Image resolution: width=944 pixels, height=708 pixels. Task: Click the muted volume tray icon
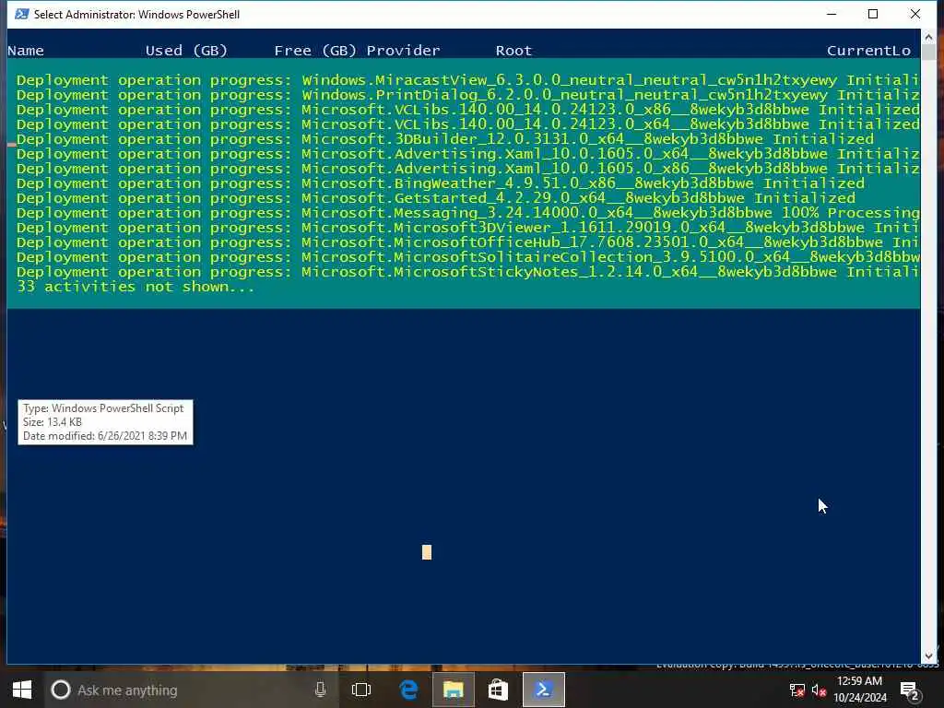(819, 690)
